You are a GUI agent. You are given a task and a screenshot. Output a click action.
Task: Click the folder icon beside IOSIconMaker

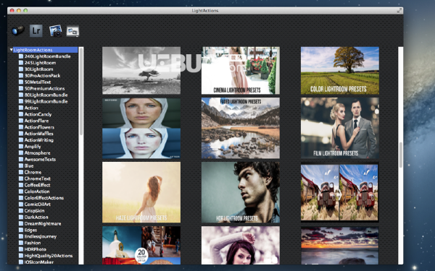tap(21, 262)
